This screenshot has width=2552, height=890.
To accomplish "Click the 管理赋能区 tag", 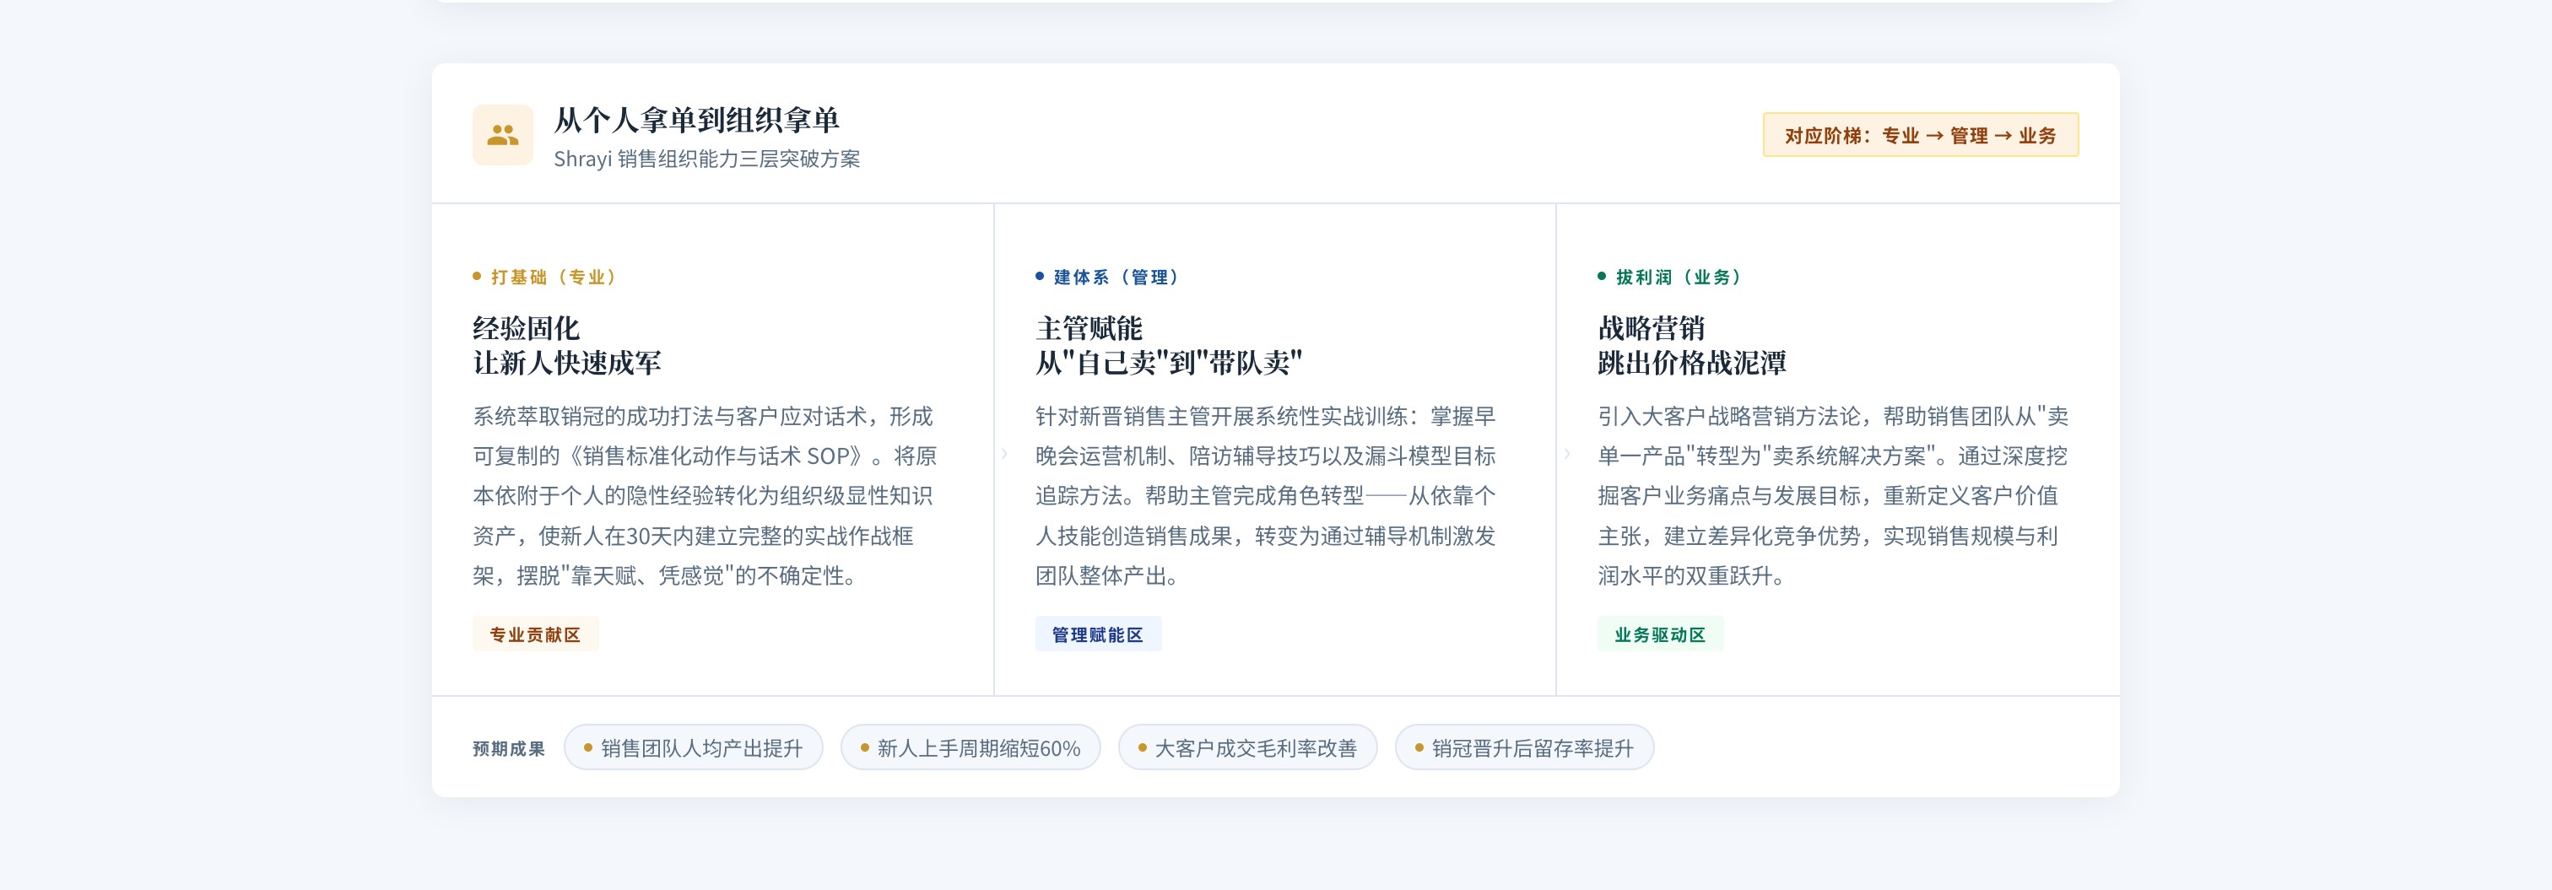I will coord(1098,634).
